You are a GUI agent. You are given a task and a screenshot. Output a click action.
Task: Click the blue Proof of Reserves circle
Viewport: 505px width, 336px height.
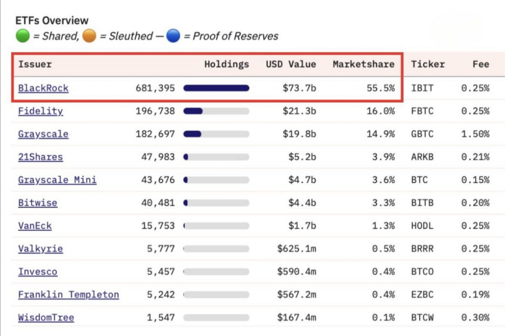[173, 36]
